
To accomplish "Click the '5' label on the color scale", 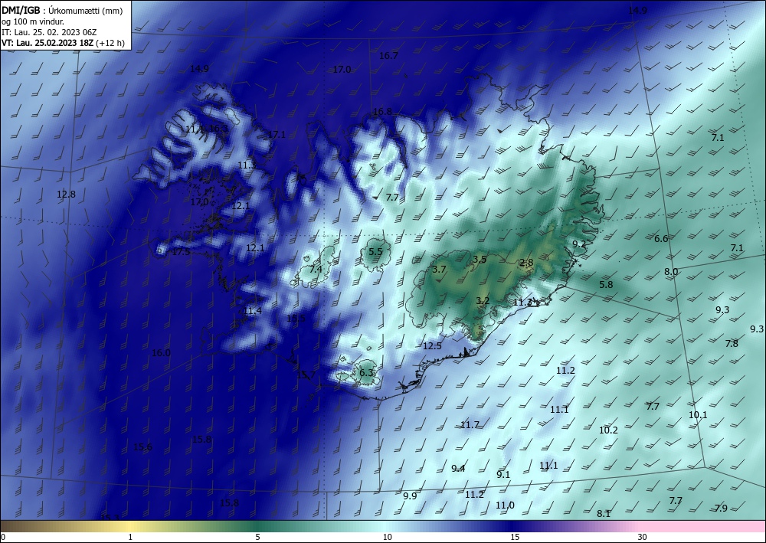I will [x=257, y=537].
